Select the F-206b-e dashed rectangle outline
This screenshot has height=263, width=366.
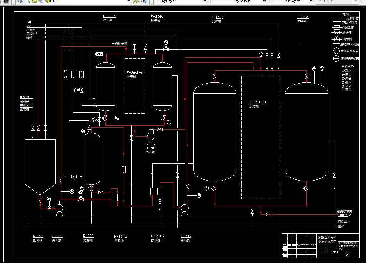135,86
